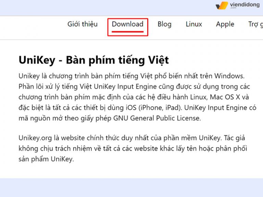The image size is (263, 197).
Task: Click the line 'sản phẩm UniKey.'
Action: (x=46, y=159)
